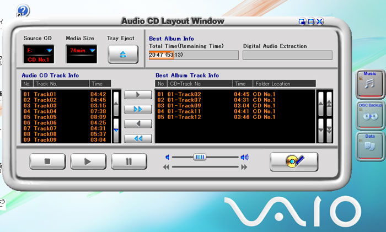Click the low volume speaker icon

point(168,157)
